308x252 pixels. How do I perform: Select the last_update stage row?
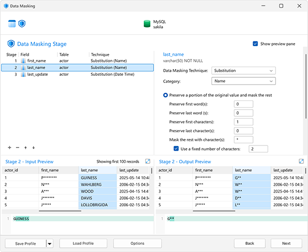pos(78,74)
